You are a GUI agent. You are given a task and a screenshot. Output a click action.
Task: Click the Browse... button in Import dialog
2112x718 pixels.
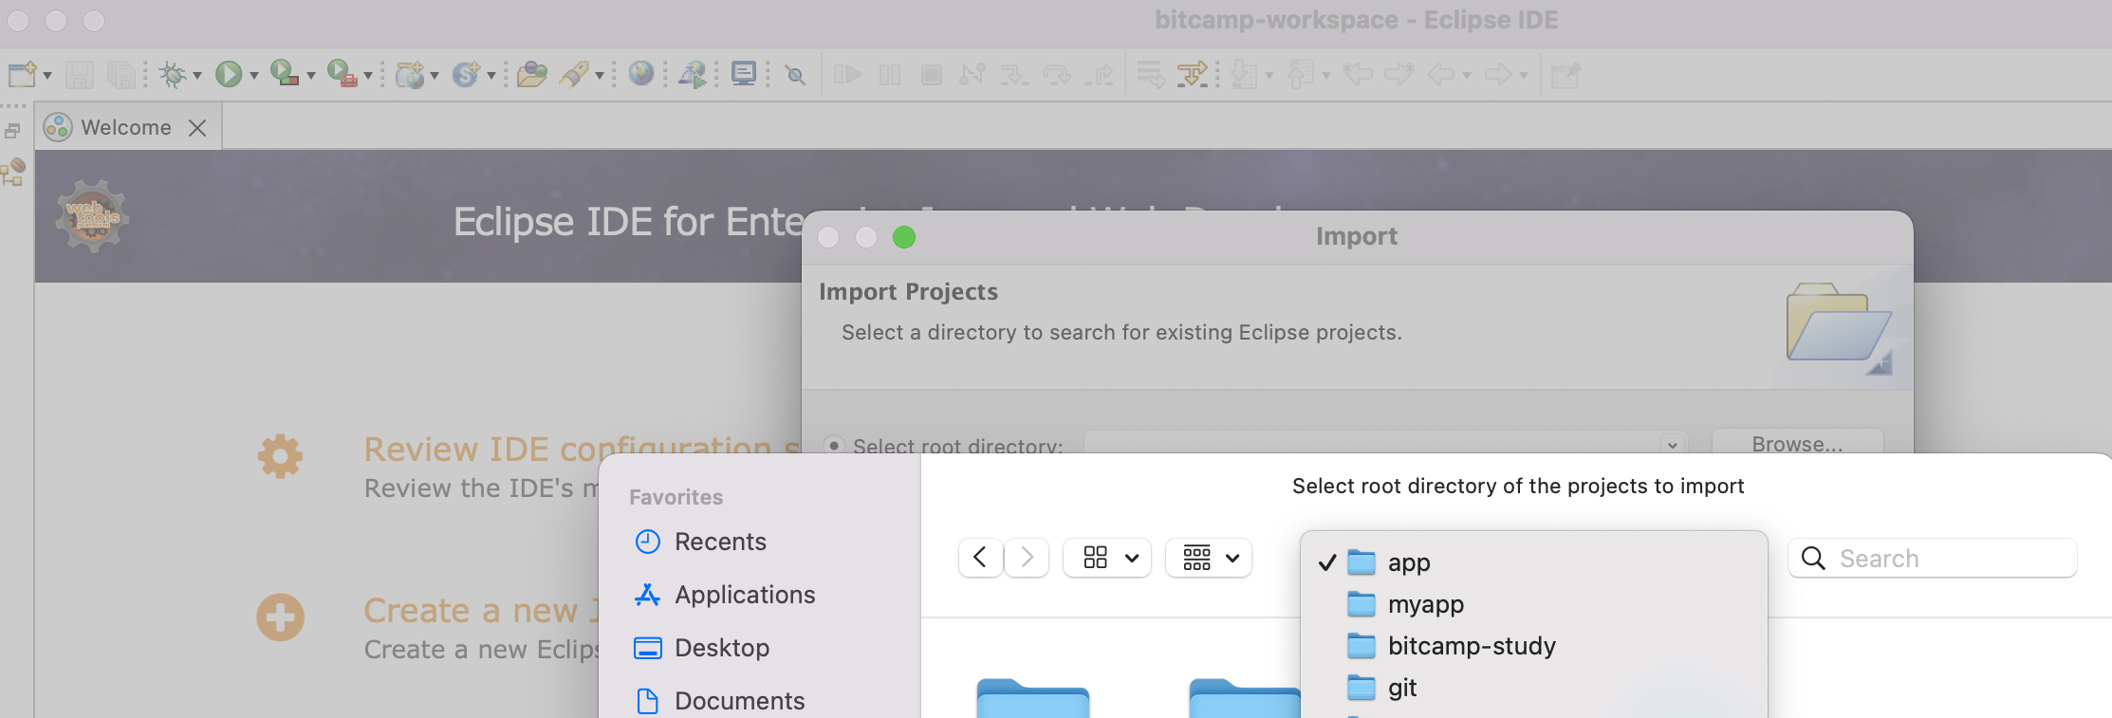click(x=1797, y=444)
